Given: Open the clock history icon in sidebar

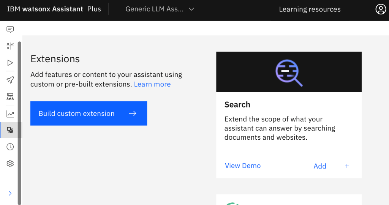Looking at the screenshot, I should pyautogui.click(x=10, y=147).
